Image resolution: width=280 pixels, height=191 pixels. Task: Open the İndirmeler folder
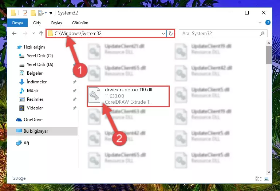point(37,82)
